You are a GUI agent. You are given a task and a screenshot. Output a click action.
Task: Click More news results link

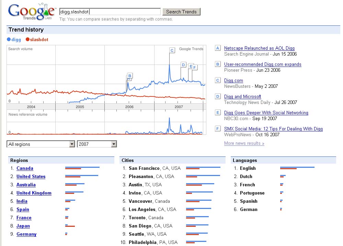click(244, 143)
